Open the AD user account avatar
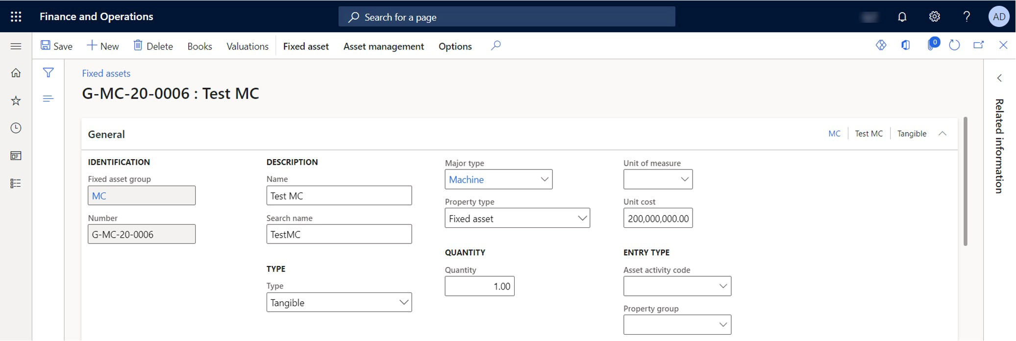The height and width of the screenshot is (341, 1016). [999, 17]
